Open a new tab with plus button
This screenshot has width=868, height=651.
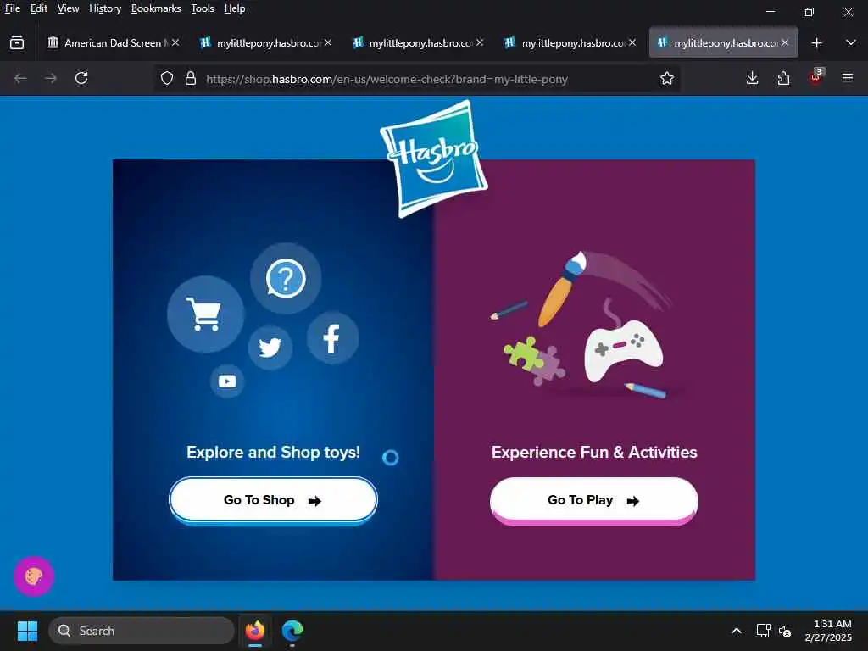click(817, 42)
